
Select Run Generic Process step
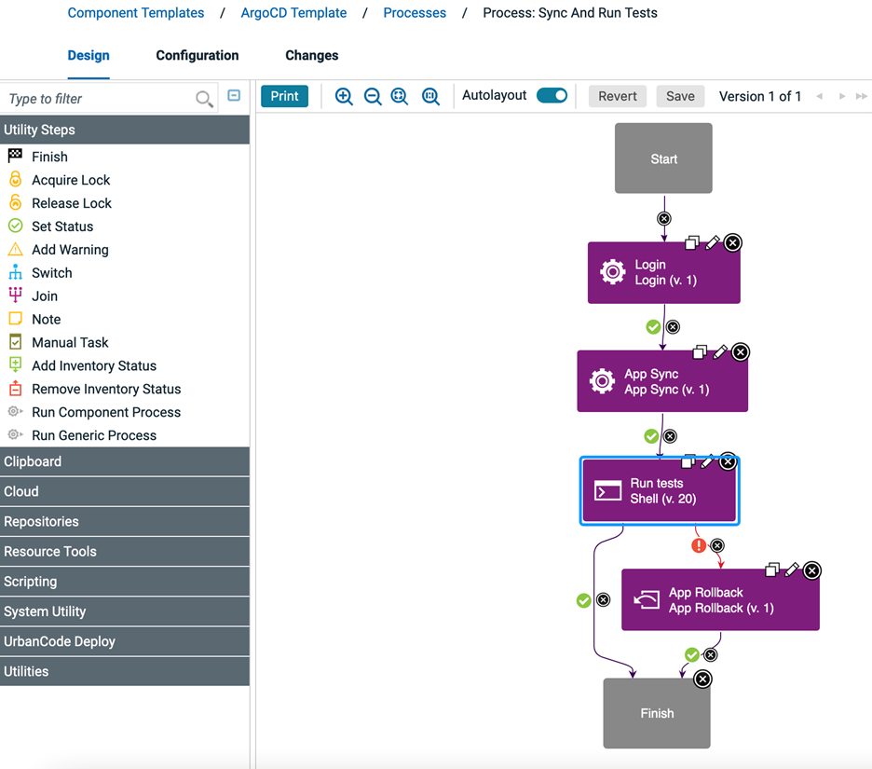pos(94,435)
